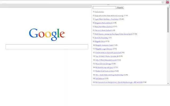Focus the popup's search text box

[104, 8]
